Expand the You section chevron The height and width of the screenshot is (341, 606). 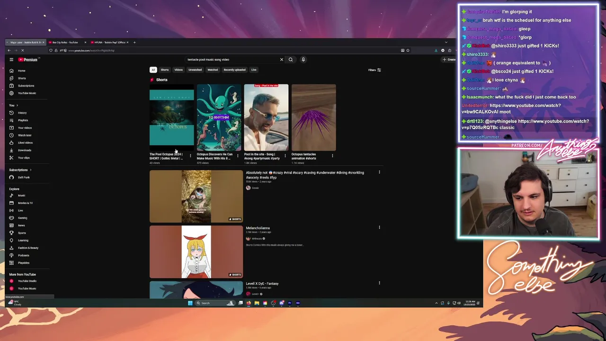tap(17, 105)
